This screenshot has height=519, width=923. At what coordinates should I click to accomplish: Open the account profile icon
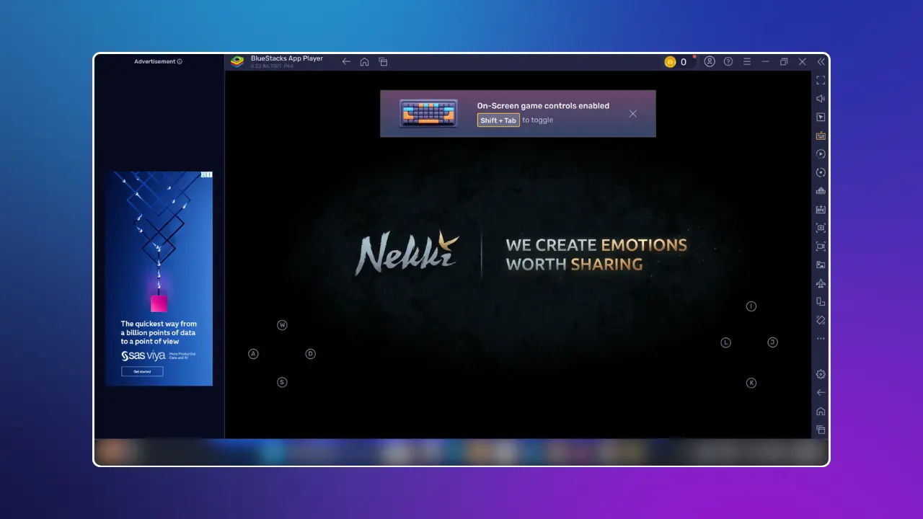click(x=710, y=62)
